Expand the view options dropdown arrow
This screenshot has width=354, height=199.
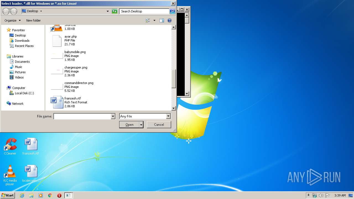[154, 20]
